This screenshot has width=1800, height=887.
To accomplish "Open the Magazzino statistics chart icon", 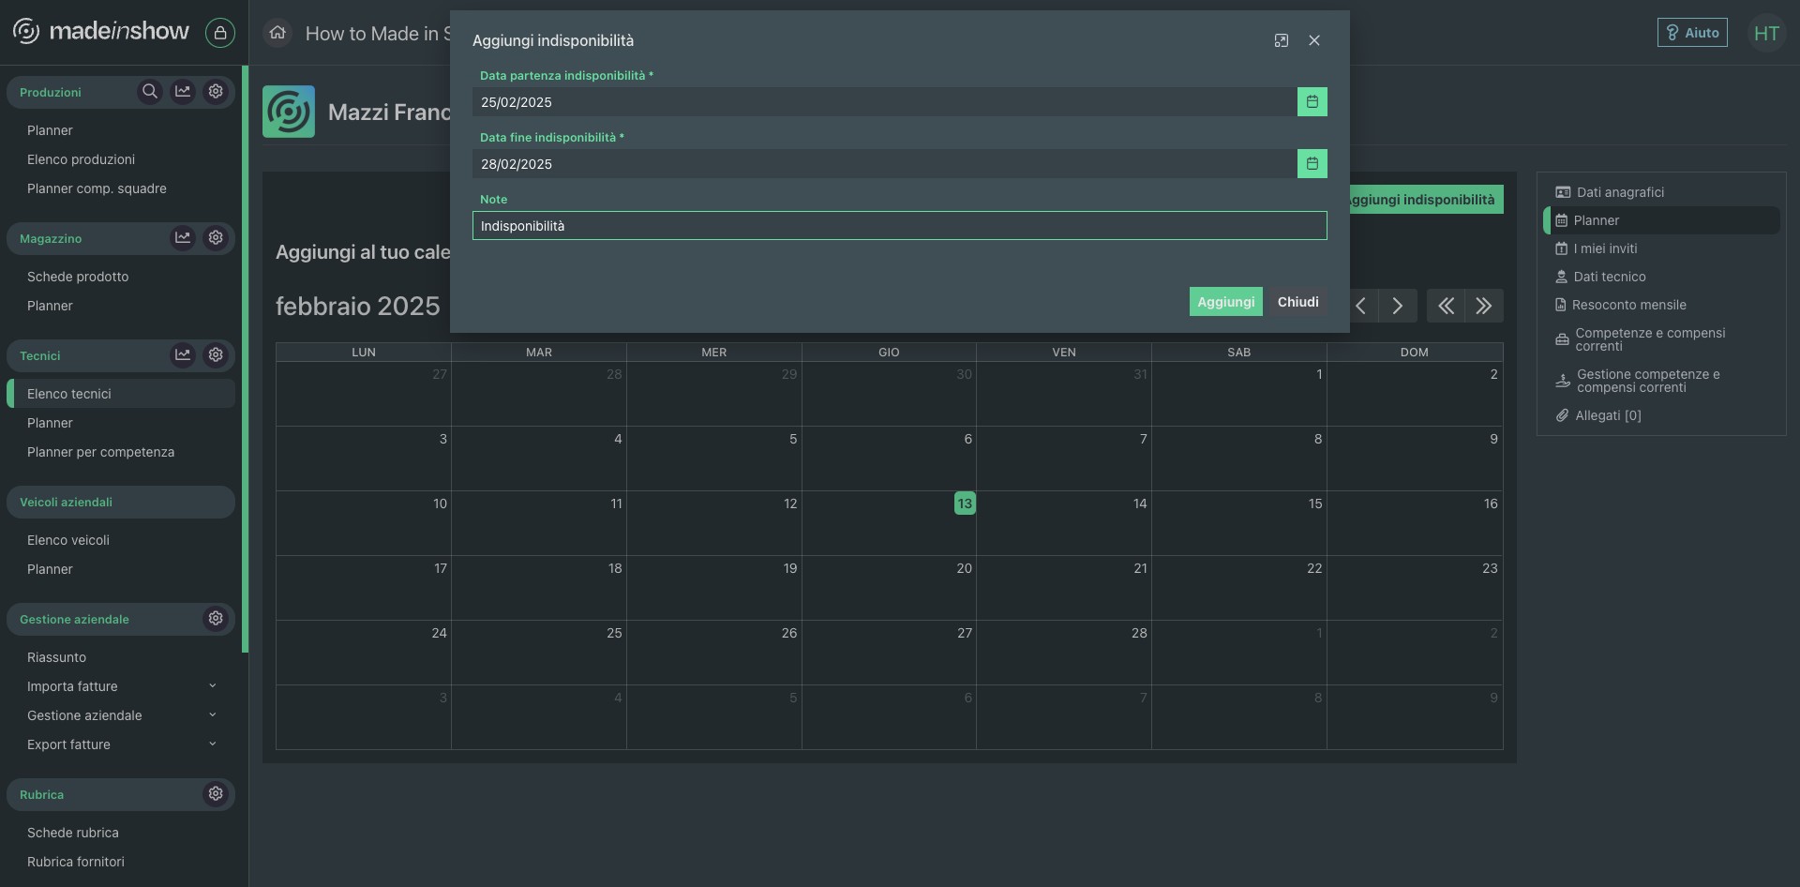I will tap(183, 238).
